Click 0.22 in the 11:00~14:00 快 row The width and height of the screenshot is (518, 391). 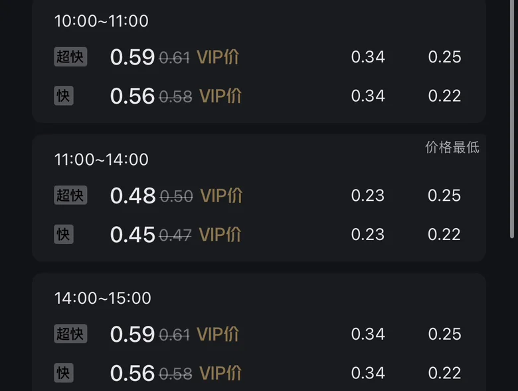[444, 234]
